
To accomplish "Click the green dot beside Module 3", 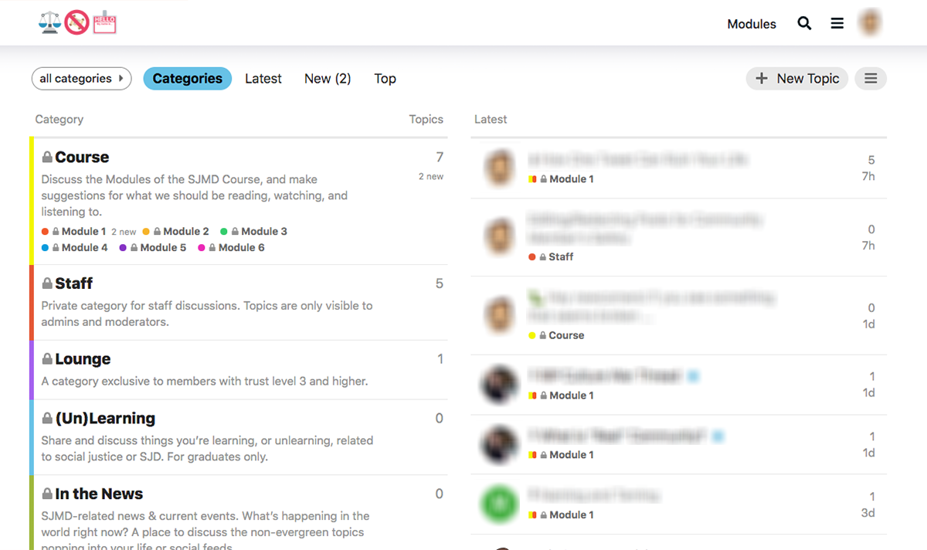I will 224,231.
